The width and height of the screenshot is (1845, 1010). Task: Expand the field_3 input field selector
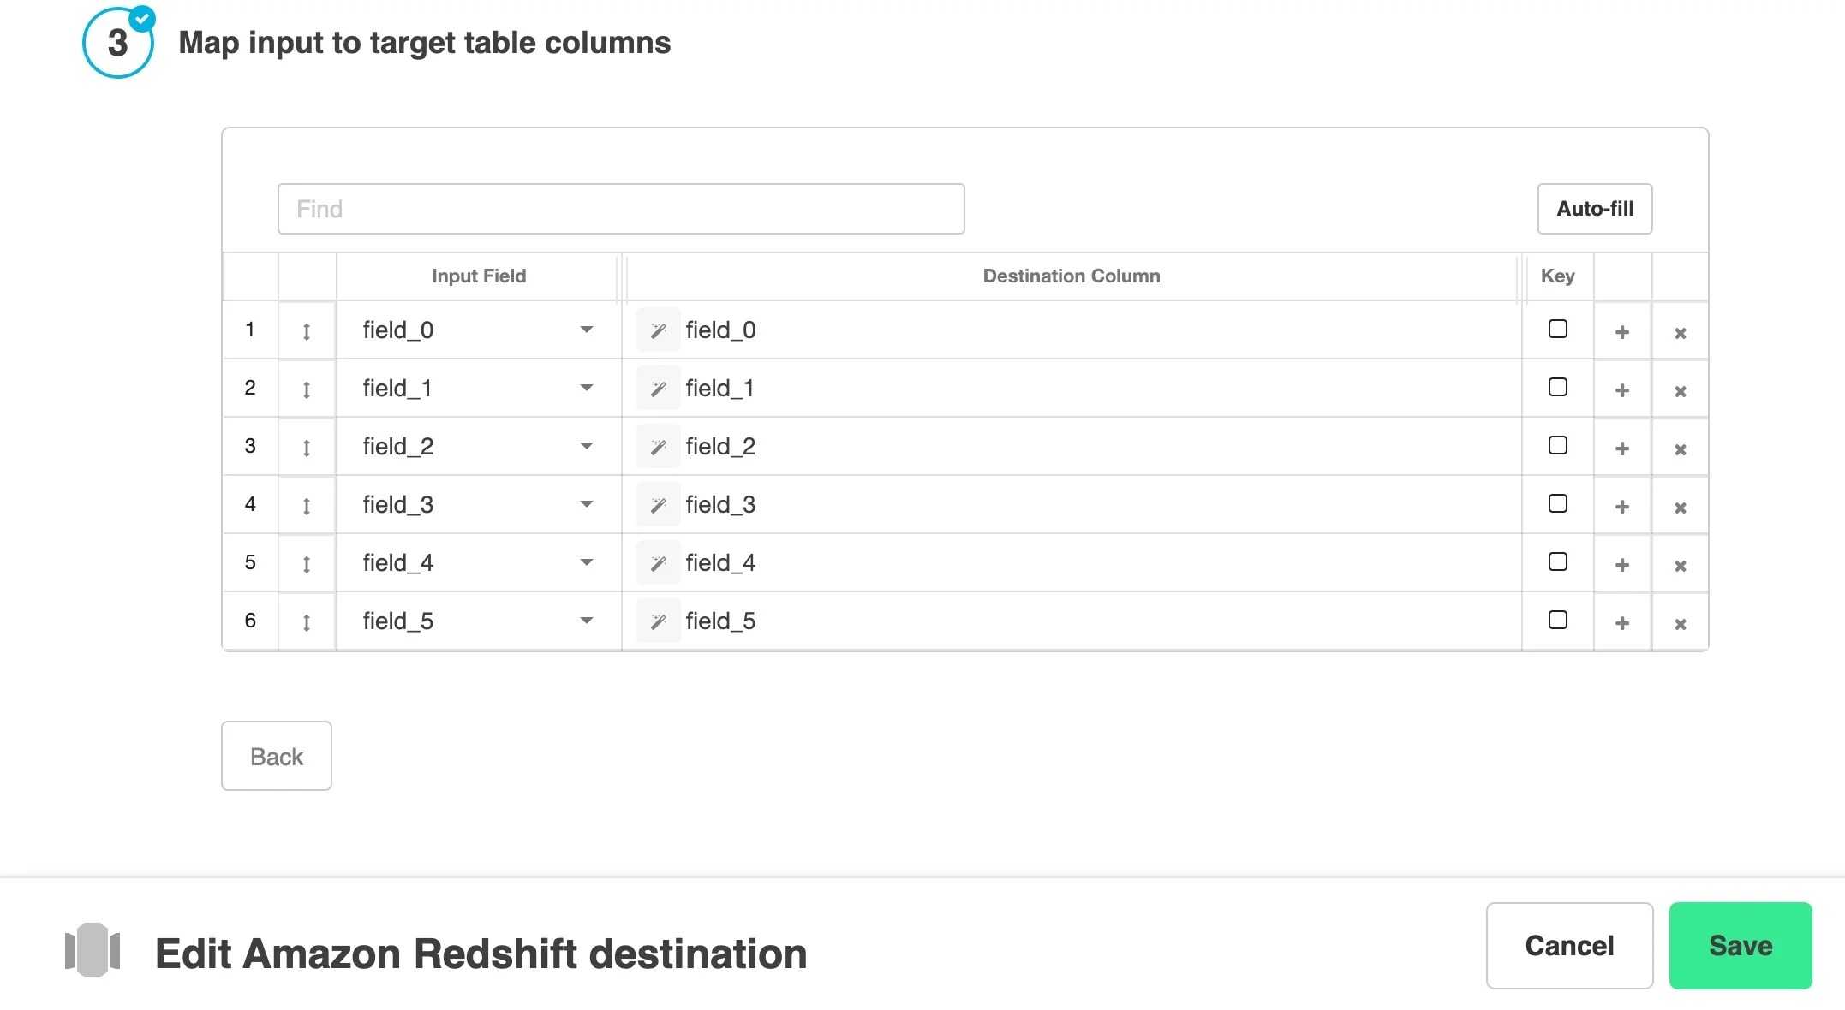click(586, 504)
